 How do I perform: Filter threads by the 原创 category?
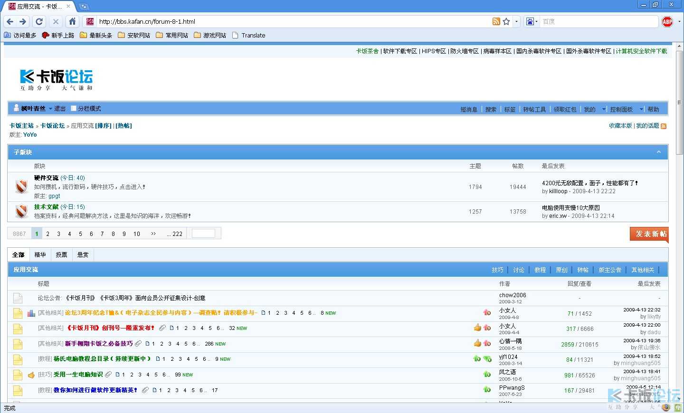[x=561, y=270]
